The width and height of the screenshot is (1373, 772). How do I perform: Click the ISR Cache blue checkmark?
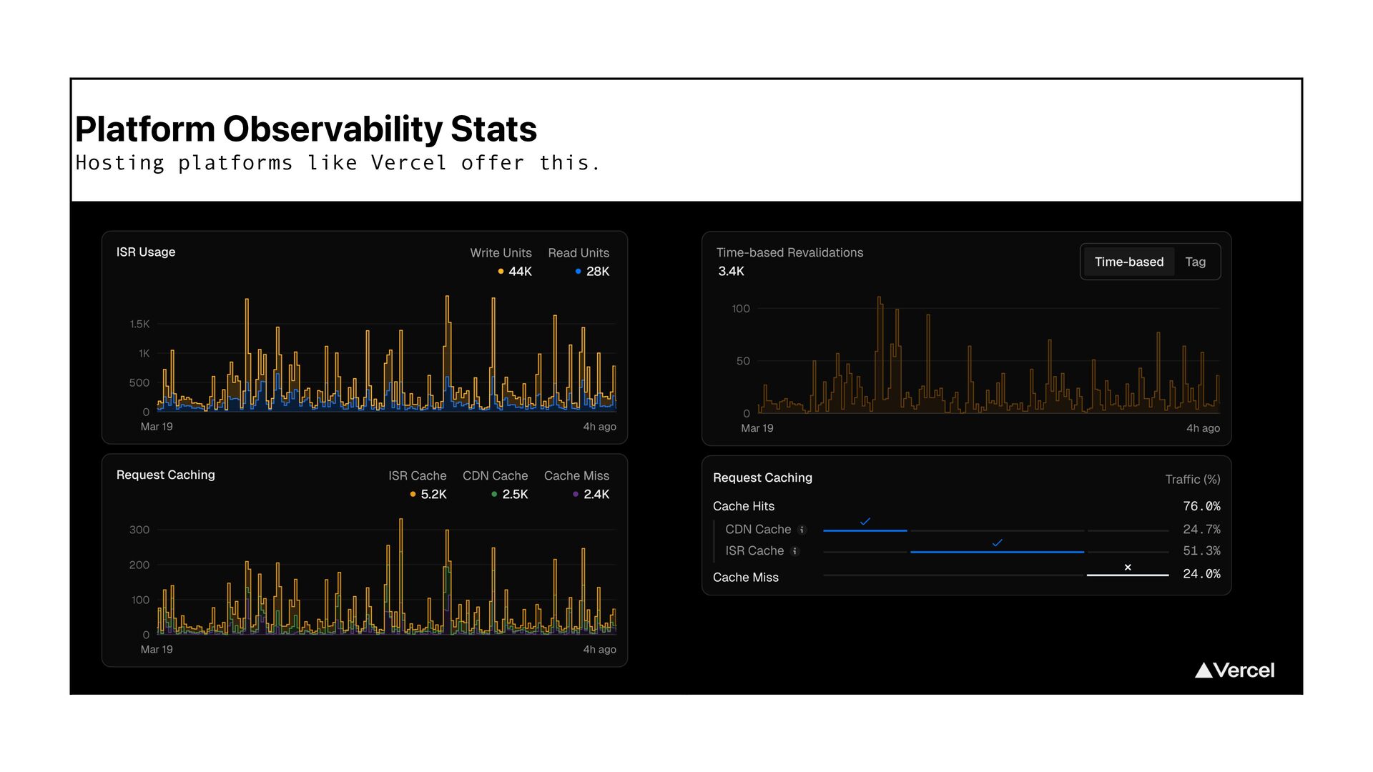tap(997, 543)
